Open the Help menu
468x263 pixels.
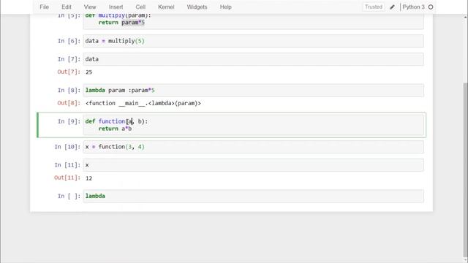(x=226, y=7)
